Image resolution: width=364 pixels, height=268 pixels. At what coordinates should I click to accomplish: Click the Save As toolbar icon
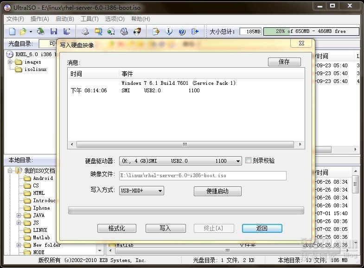point(67,31)
